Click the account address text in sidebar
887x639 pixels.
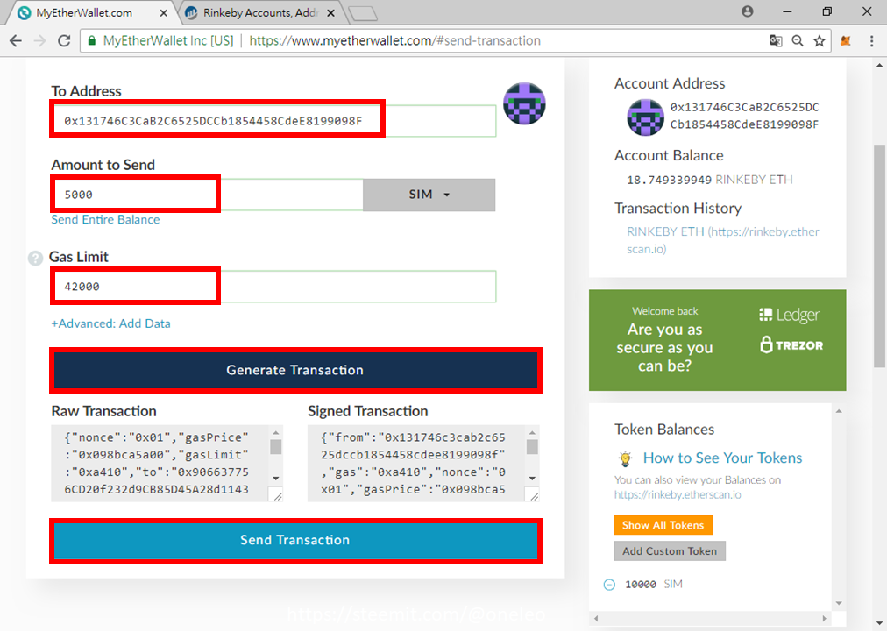[x=744, y=116]
